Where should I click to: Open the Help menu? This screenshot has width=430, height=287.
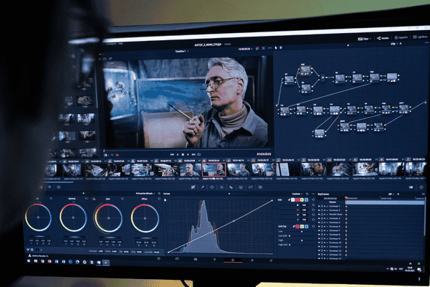pyautogui.click(x=120, y=44)
